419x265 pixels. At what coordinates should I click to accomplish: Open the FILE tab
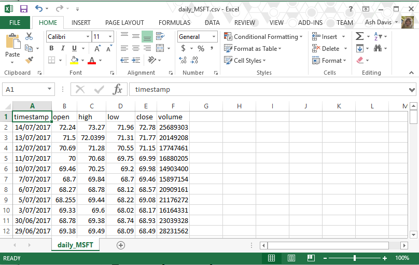click(15, 23)
